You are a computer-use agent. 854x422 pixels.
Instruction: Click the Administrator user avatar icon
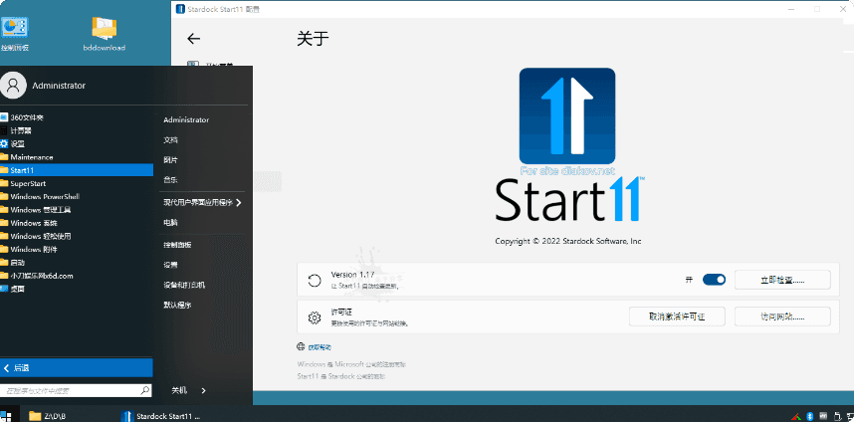(x=14, y=86)
